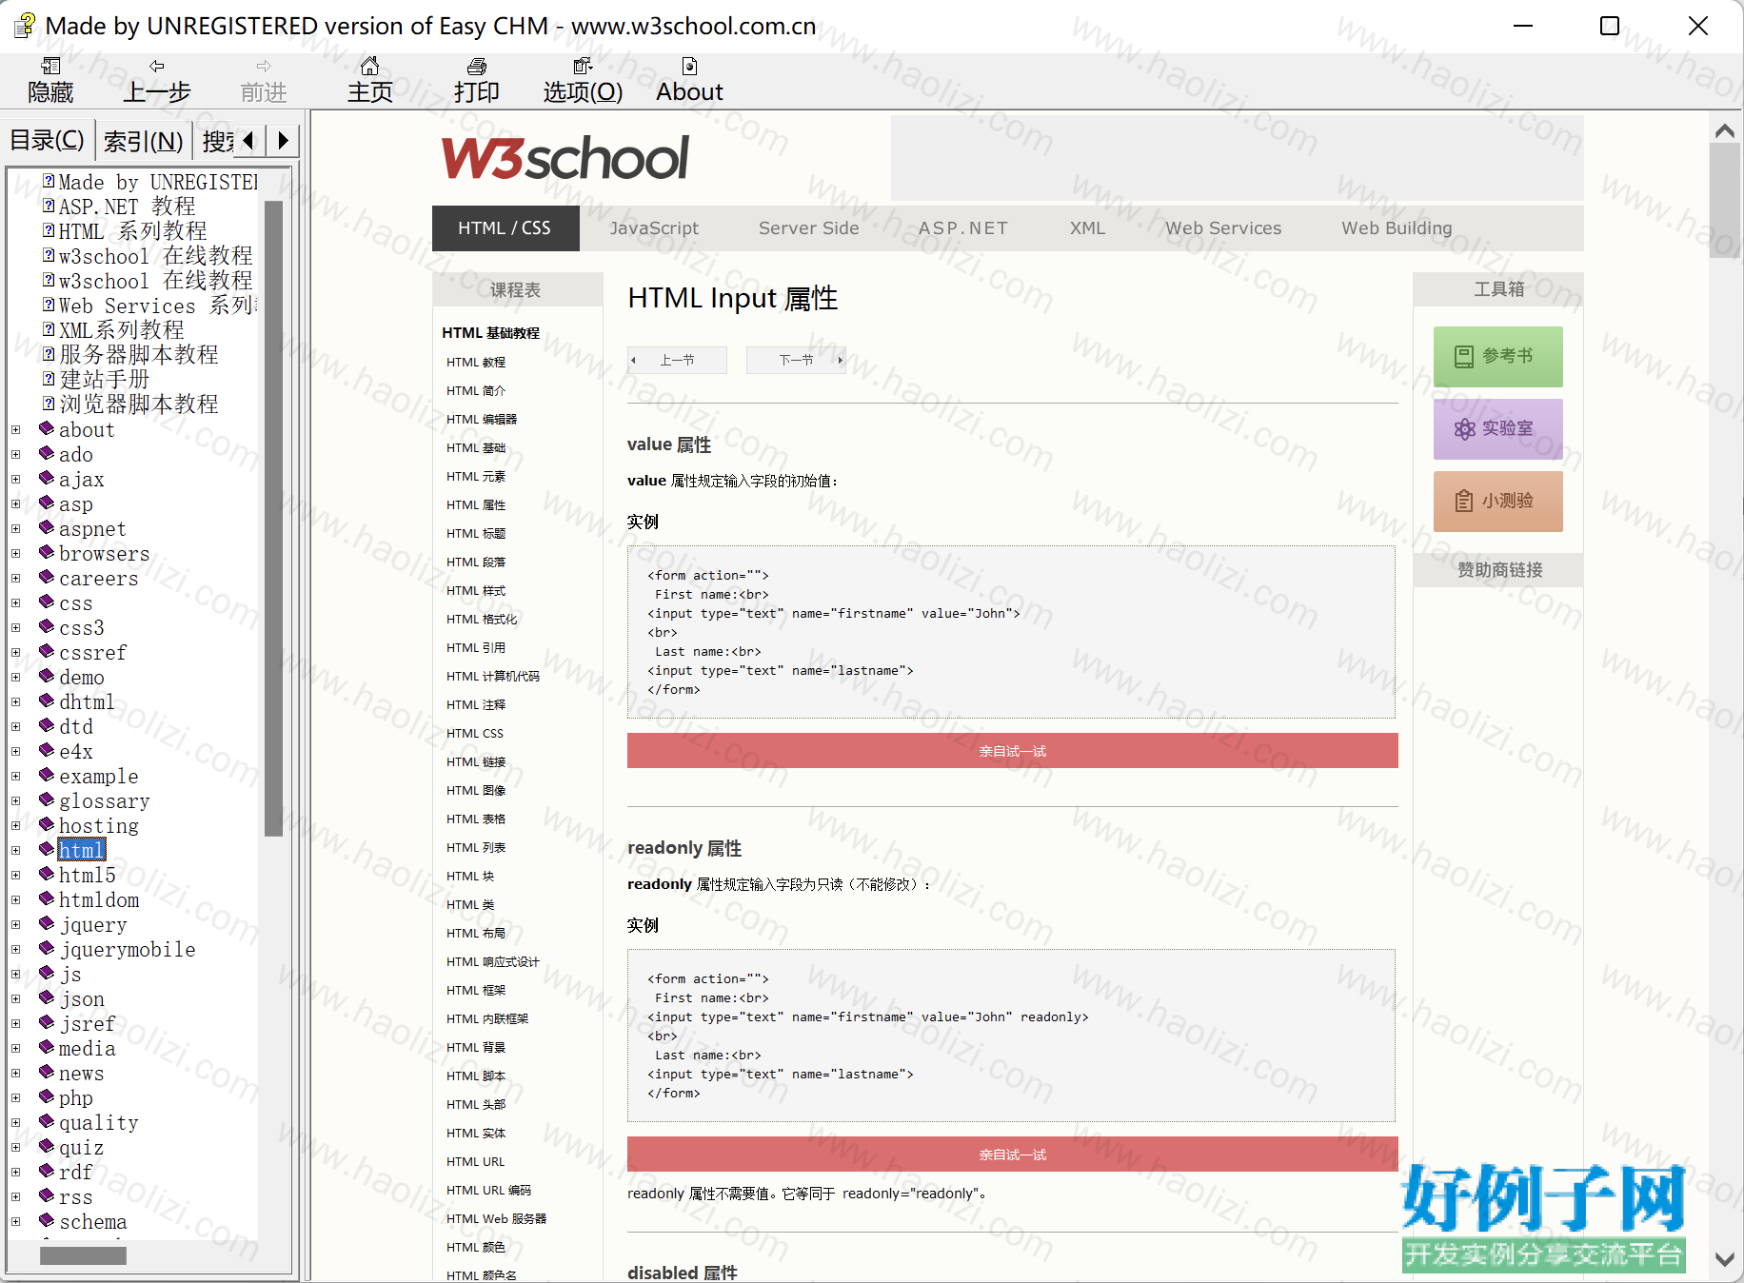1744x1283 pixels.
Task: Click the book icon beside 'media'
Action: point(47,1048)
